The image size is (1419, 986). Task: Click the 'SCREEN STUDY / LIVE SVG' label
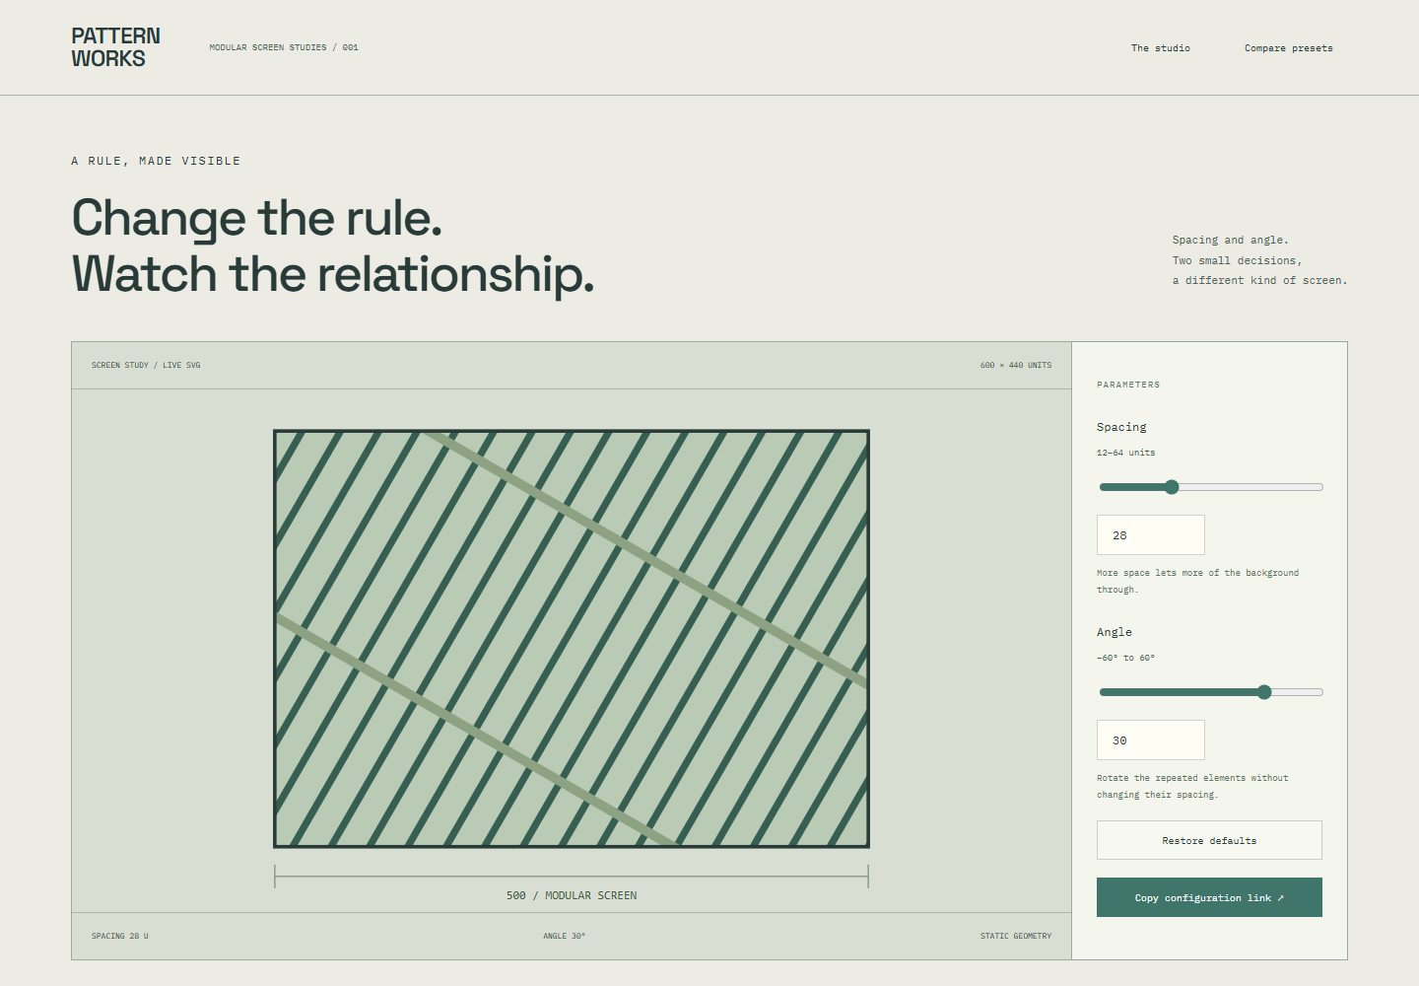pos(146,365)
